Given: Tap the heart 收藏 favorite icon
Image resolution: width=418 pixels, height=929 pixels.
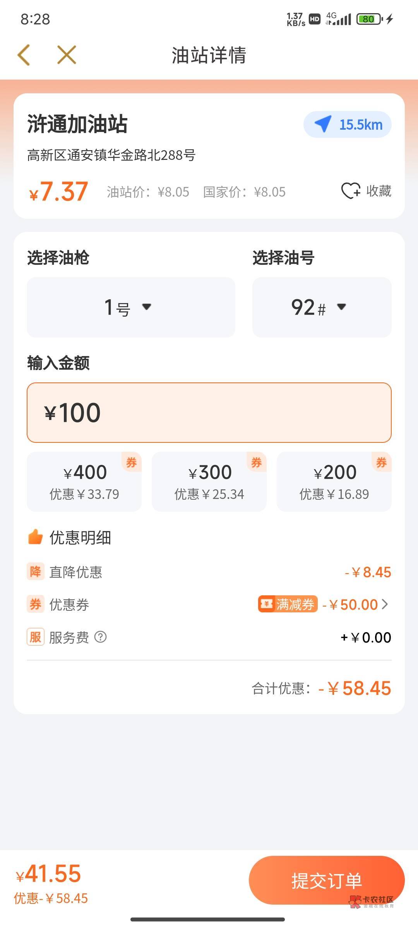Looking at the screenshot, I should (351, 191).
